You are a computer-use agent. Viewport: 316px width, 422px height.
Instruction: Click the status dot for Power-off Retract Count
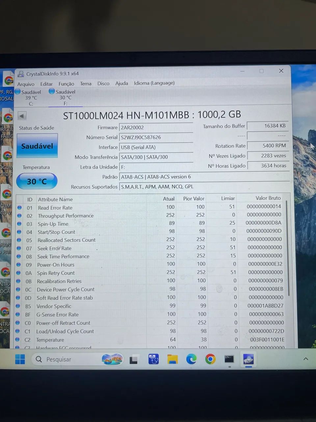pyautogui.click(x=18, y=323)
